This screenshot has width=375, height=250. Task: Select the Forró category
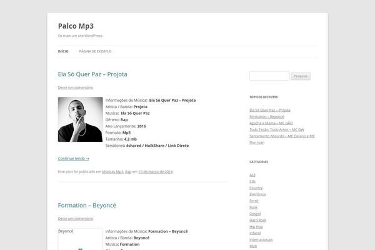(x=254, y=201)
